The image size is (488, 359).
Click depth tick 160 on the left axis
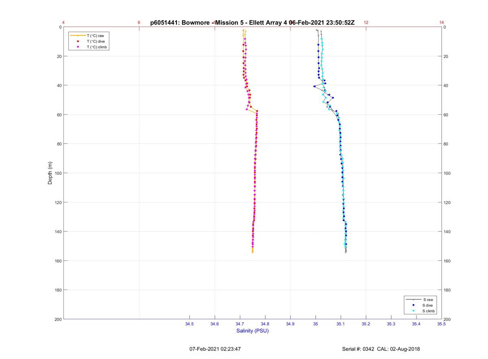(58, 261)
